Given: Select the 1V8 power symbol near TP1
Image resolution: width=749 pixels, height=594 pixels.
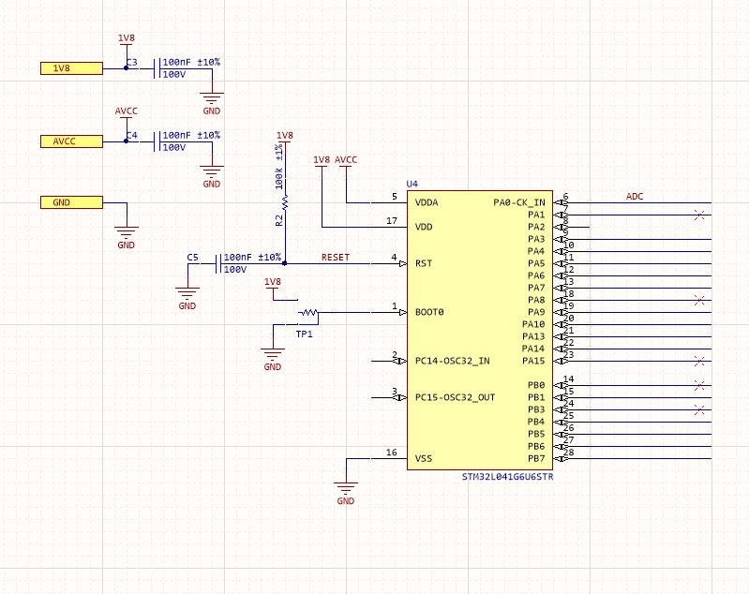Looking at the screenshot, I should pos(273,286).
